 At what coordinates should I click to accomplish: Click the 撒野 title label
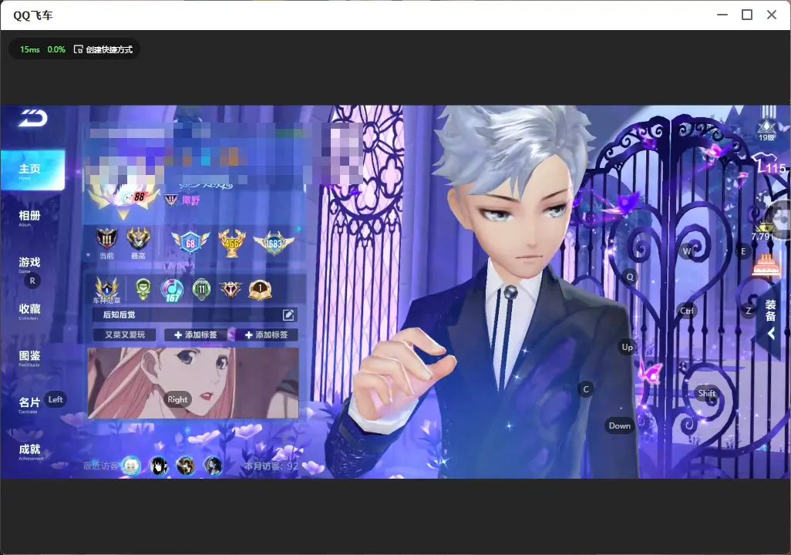click(x=190, y=200)
